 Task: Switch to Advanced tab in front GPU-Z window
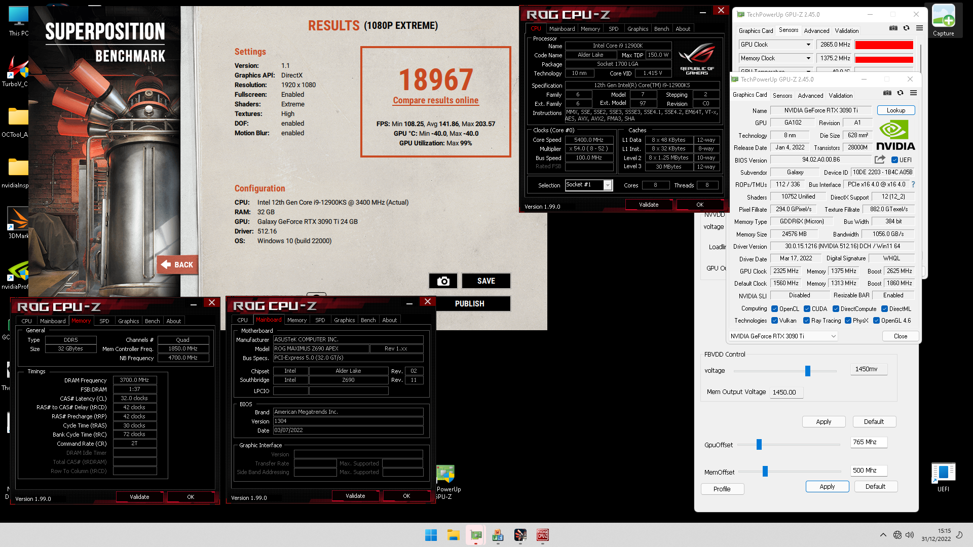tap(810, 95)
